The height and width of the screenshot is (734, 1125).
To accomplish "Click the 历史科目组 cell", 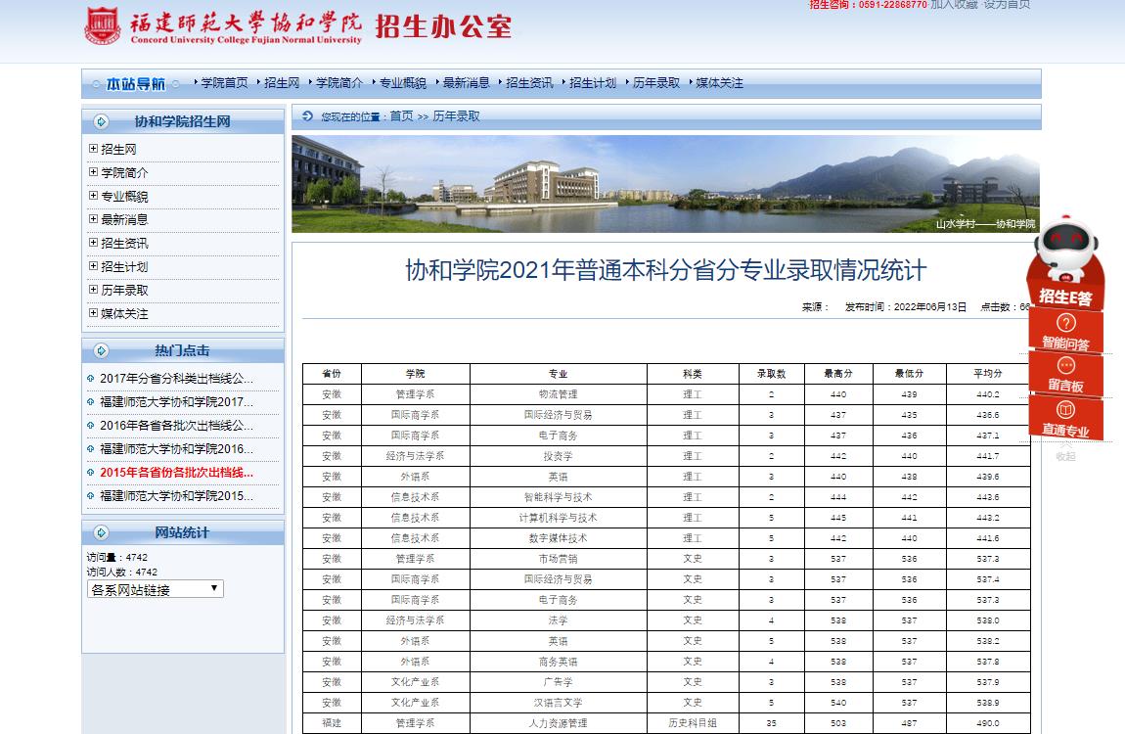I will pos(693,723).
